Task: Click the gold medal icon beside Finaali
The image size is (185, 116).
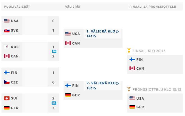Action: [129, 51]
